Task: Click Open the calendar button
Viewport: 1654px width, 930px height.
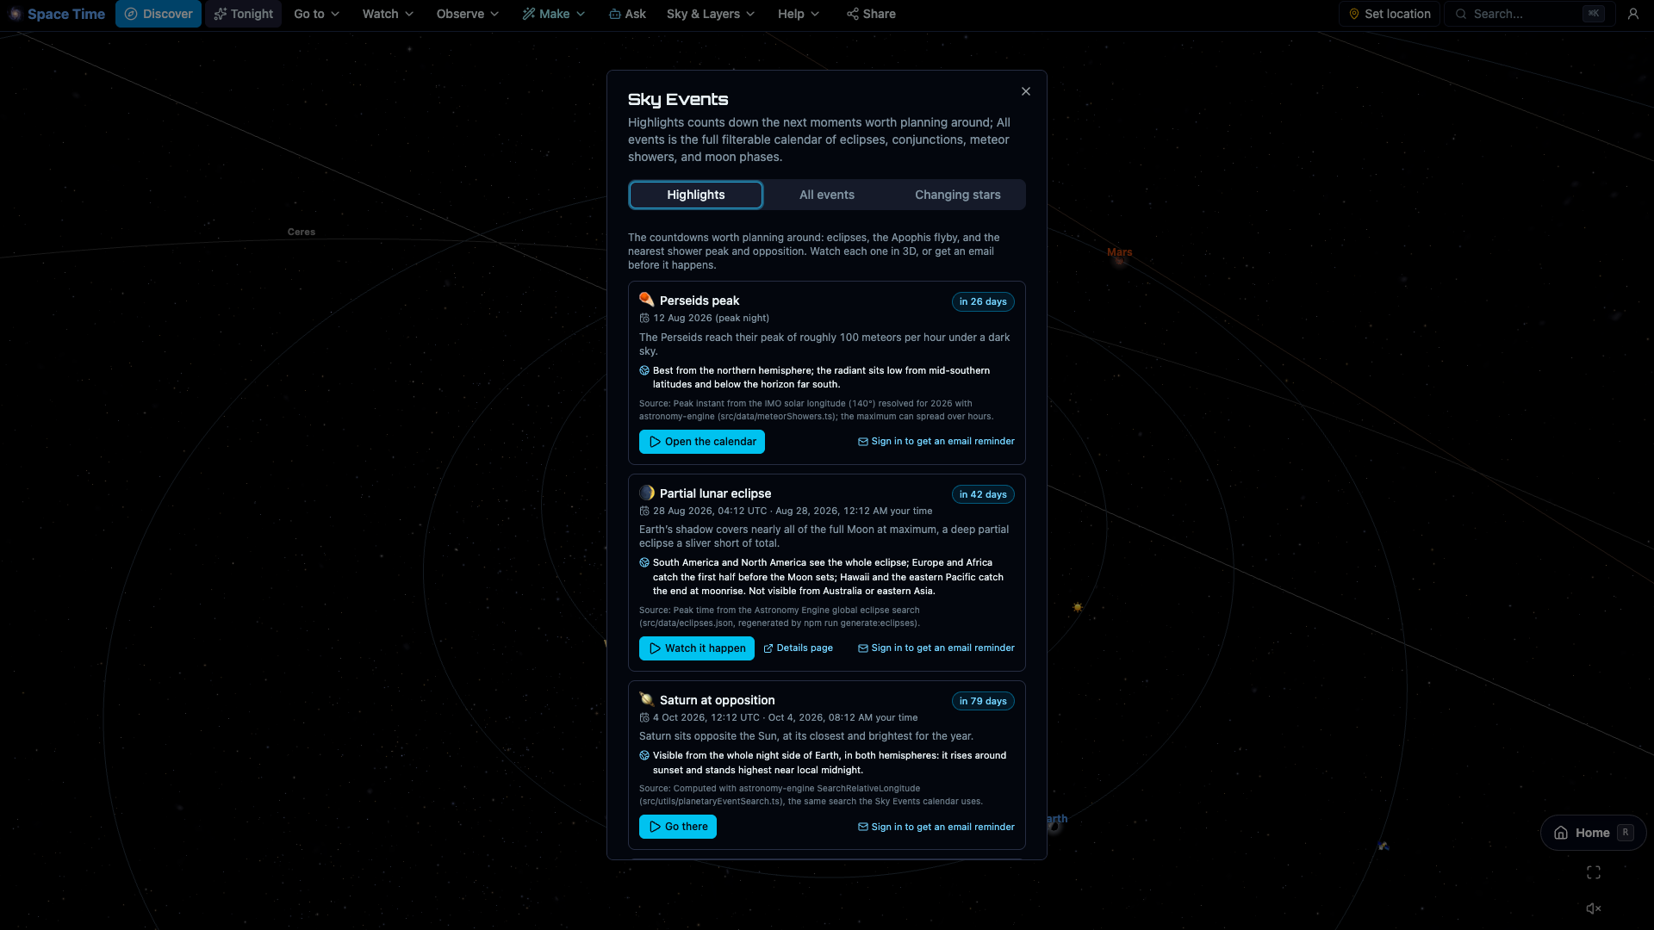Action: click(x=702, y=442)
